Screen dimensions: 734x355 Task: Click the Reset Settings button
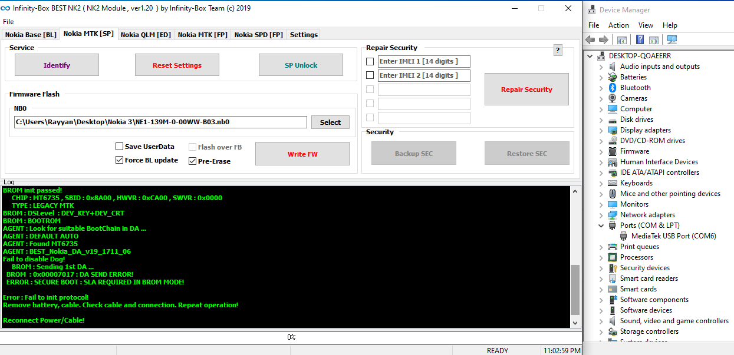click(177, 65)
